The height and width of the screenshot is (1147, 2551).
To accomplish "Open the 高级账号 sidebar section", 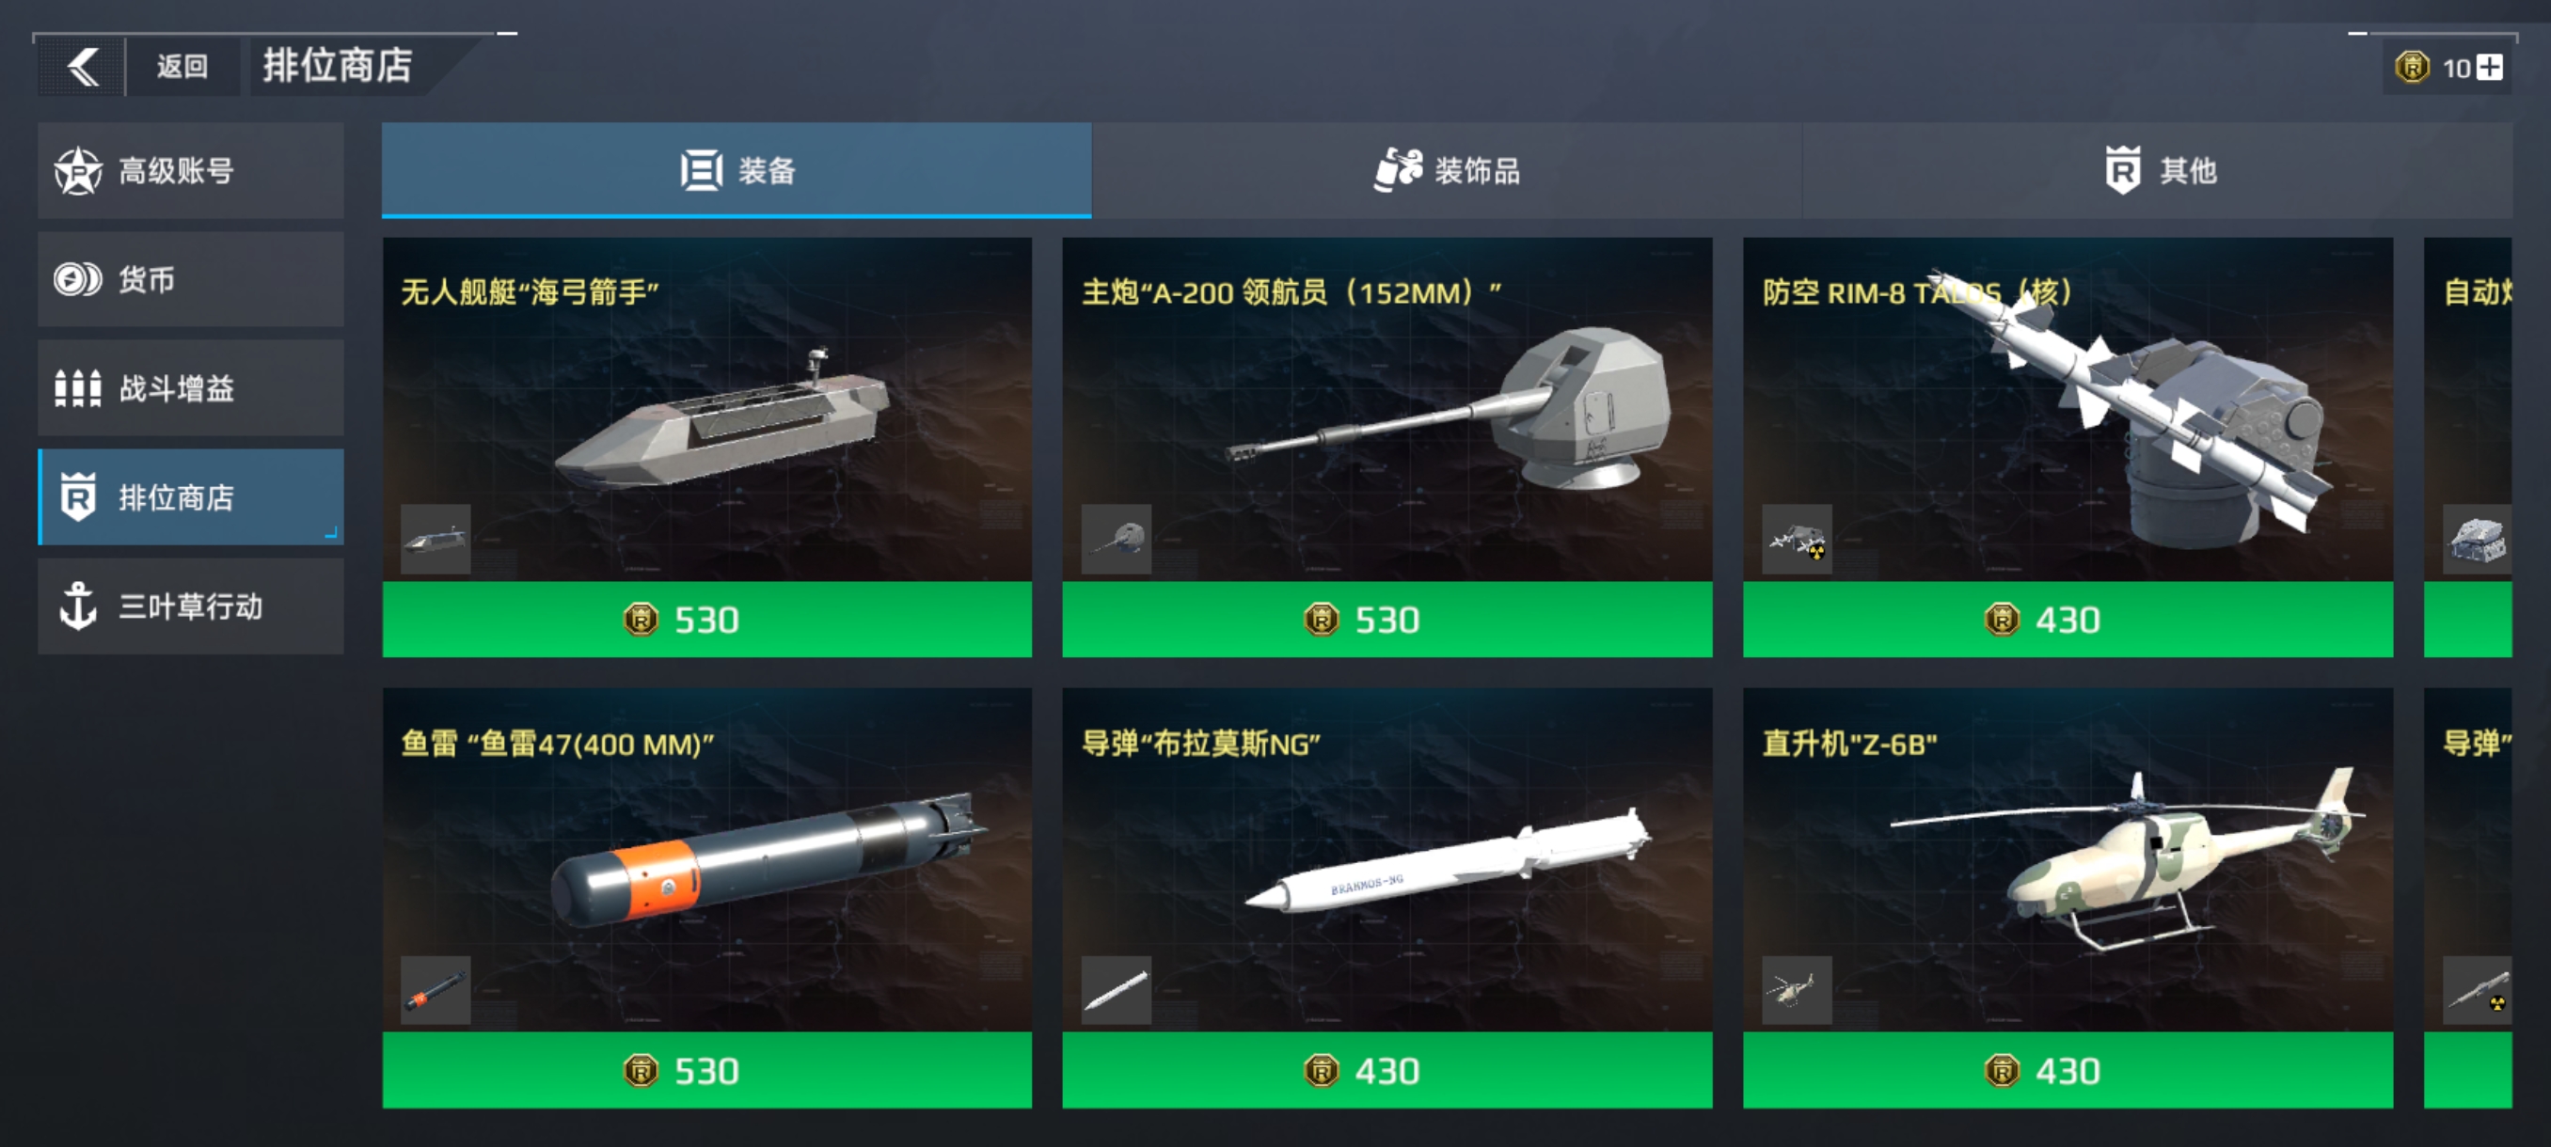I will pyautogui.click(x=191, y=170).
